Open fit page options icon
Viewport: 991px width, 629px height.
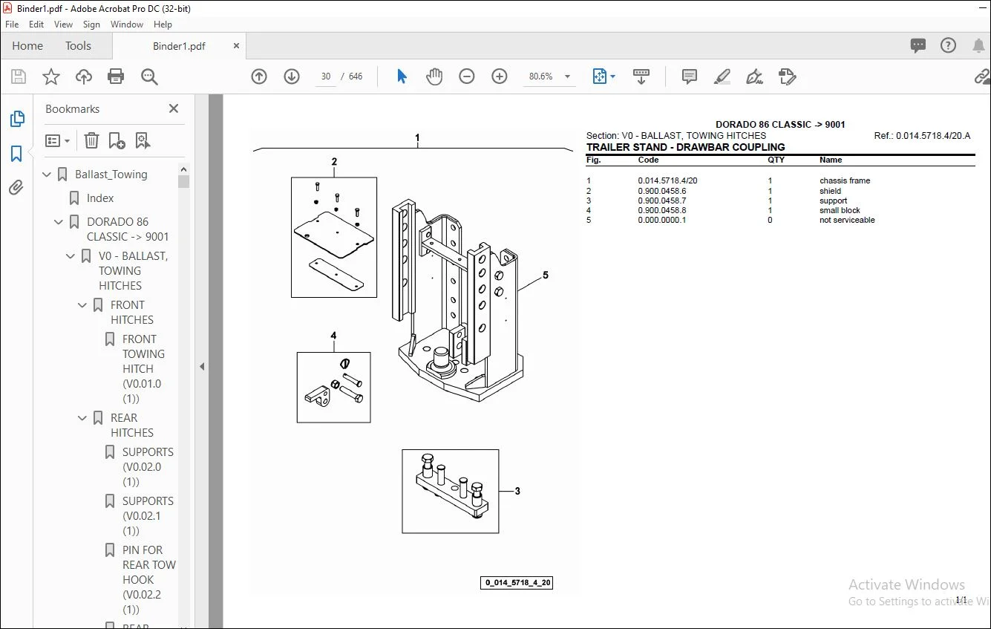pos(603,76)
